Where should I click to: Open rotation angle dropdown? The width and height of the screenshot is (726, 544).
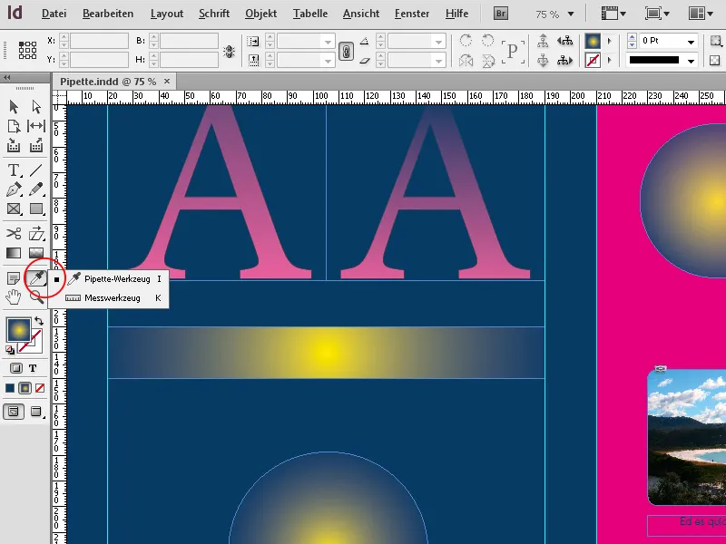(x=438, y=42)
